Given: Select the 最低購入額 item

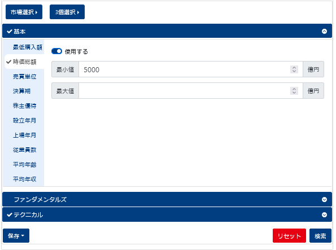Looking at the screenshot, I should click(28, 47).
